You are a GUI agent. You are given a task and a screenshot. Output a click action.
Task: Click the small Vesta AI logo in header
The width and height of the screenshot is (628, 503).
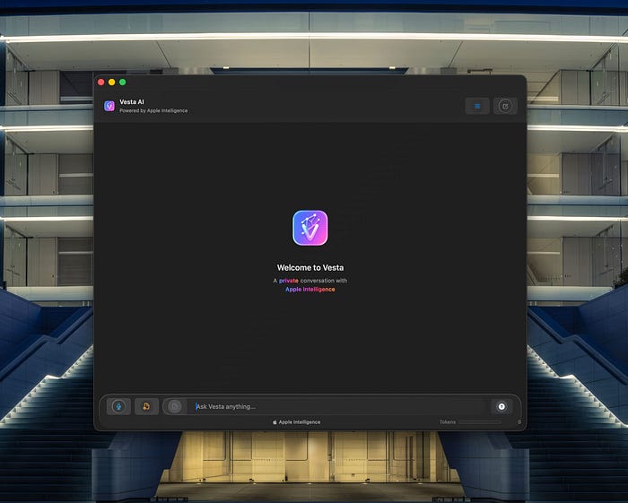[109, 106]
